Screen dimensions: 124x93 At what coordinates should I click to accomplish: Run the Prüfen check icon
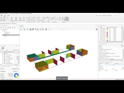click(x=60, y=19)
